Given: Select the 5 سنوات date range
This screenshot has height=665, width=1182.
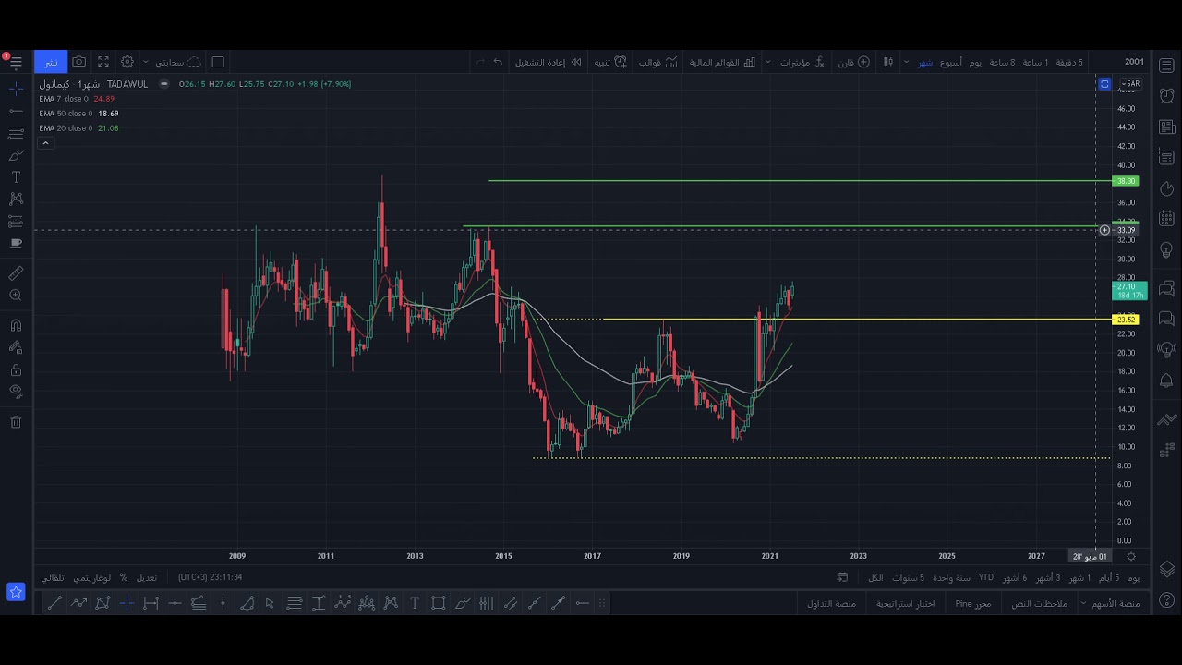Looking at the screenshot, I should (x=908, y=577).
